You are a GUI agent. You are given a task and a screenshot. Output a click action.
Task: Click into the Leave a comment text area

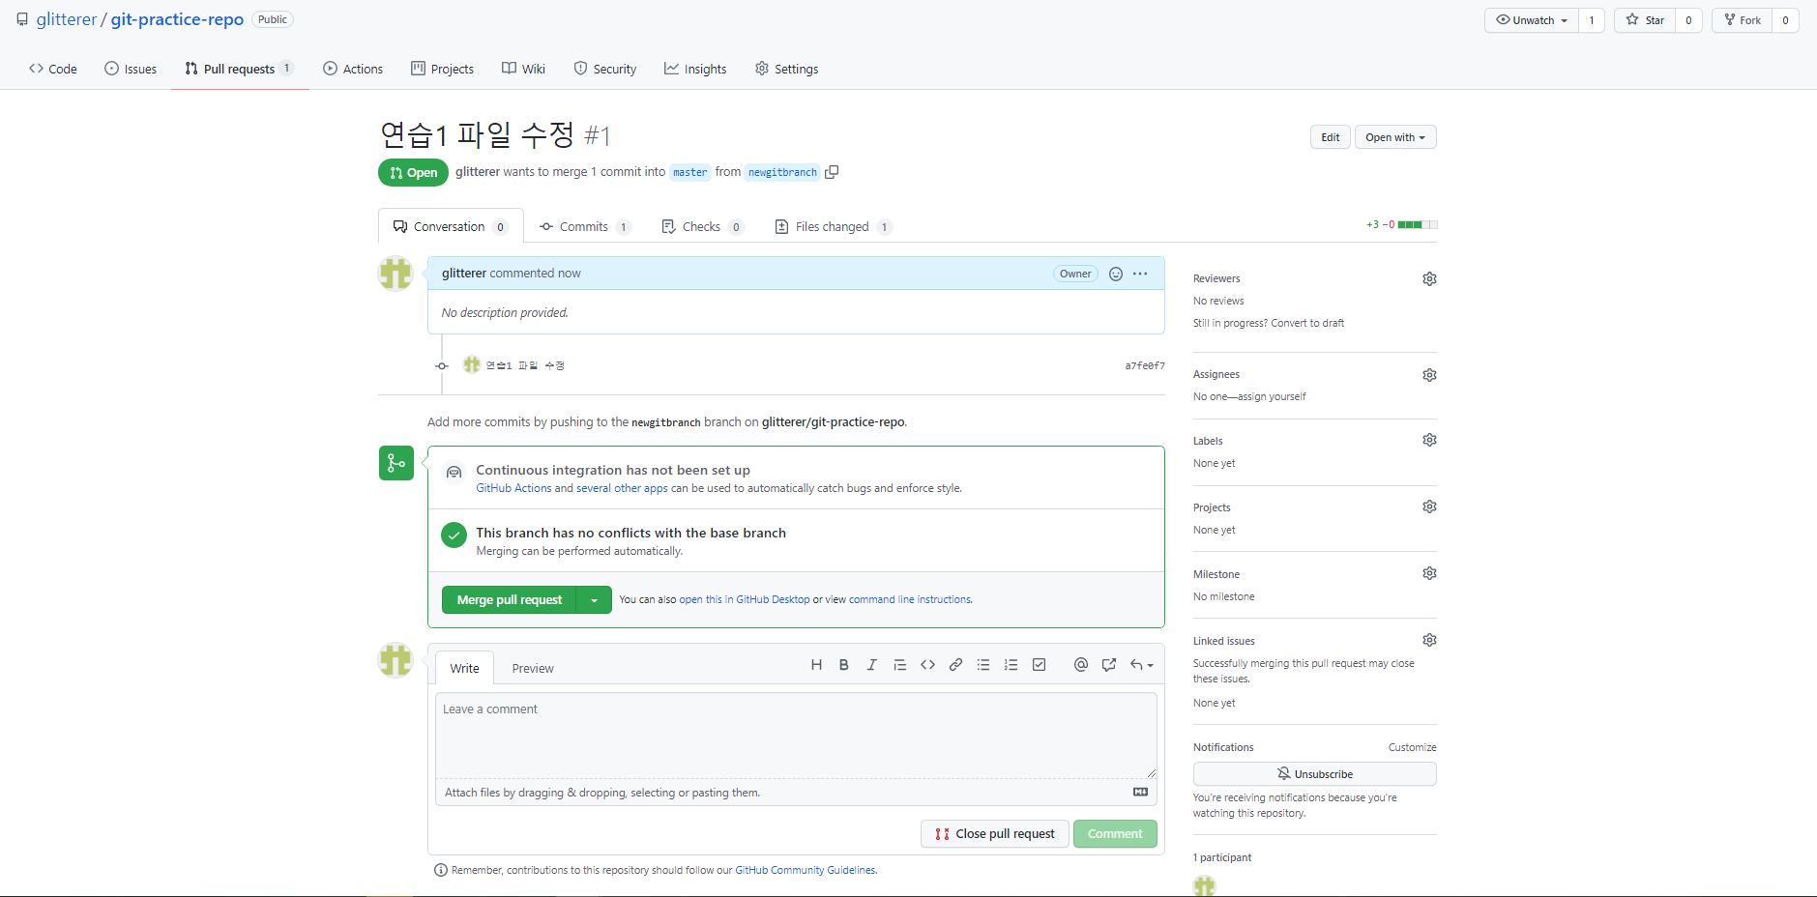[796, 737]
